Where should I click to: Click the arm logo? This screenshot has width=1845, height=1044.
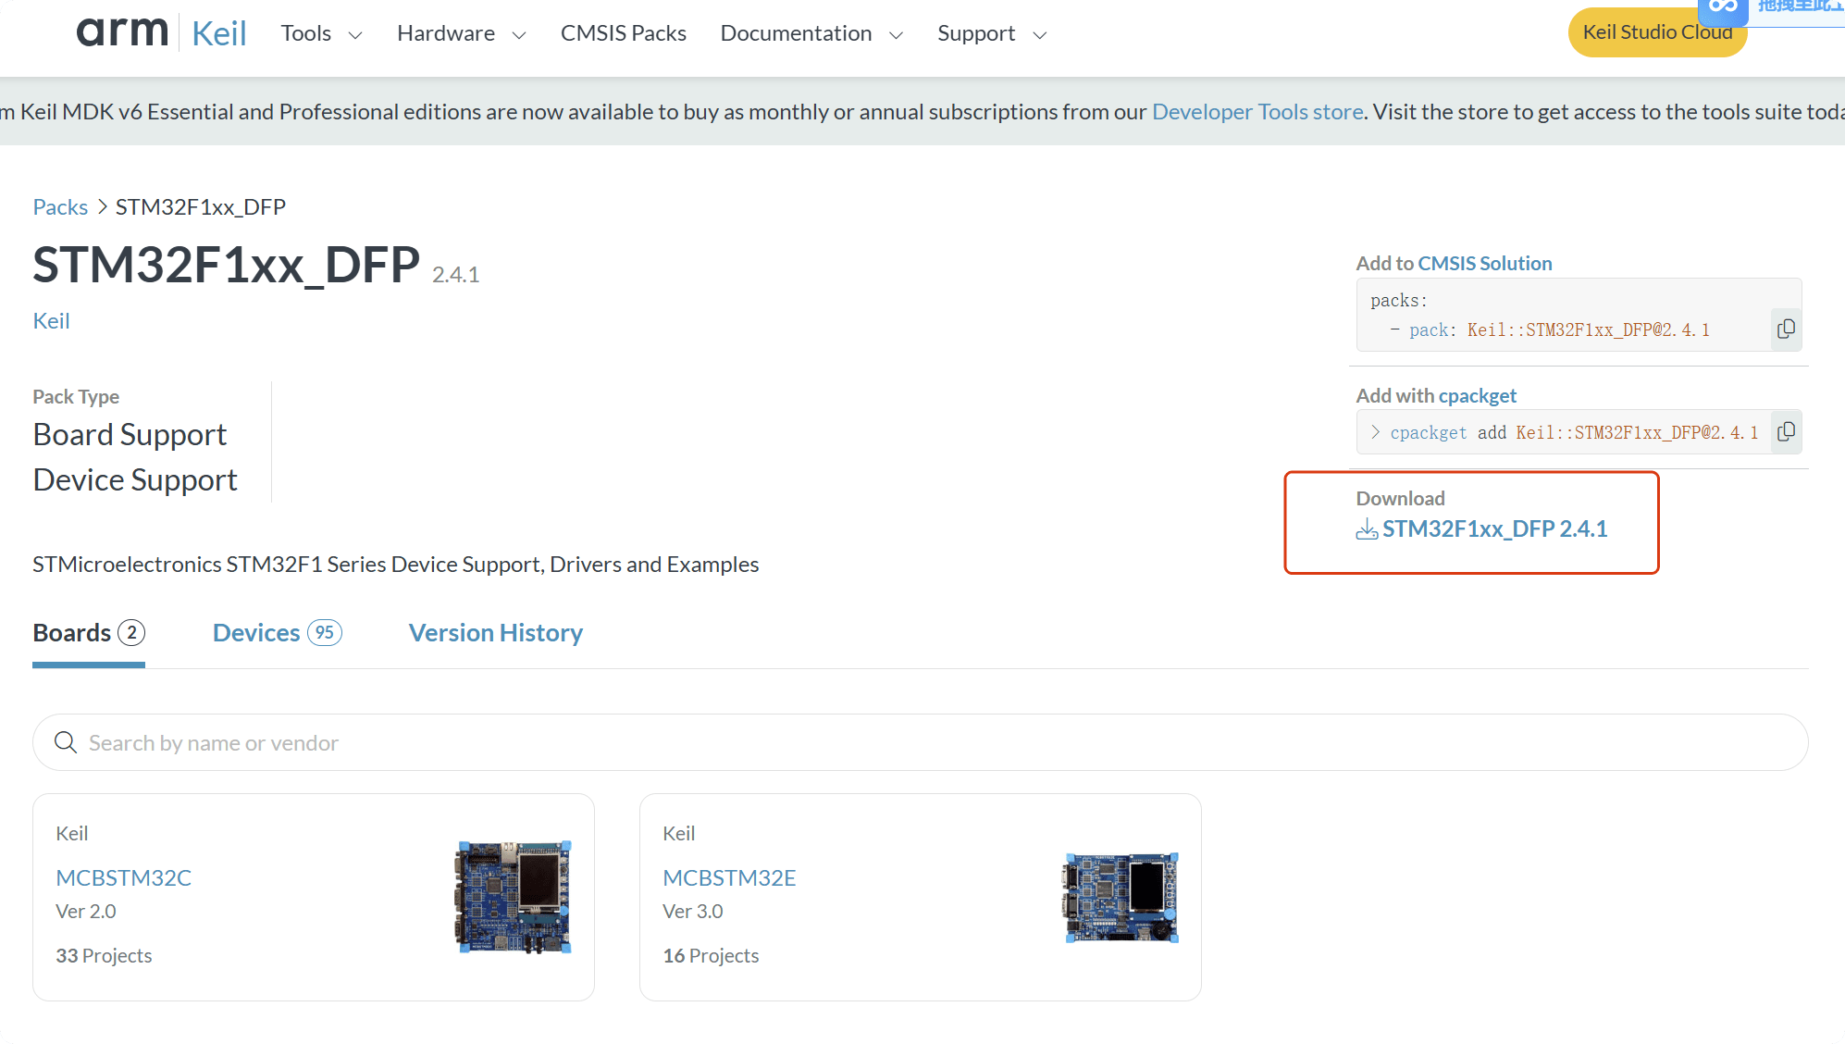(121, 32)
